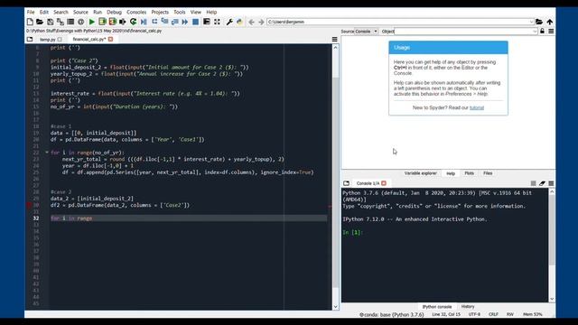The image size is (578, 325).
Task: Stop debugging with the blue square icon
Action: click(x=195, y=22)
